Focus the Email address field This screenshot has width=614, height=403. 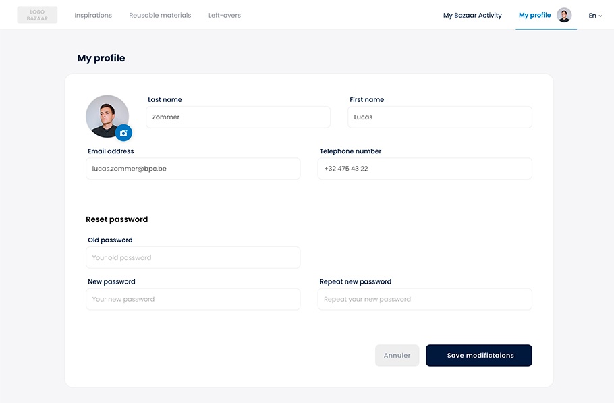click(x=193, y=169)
